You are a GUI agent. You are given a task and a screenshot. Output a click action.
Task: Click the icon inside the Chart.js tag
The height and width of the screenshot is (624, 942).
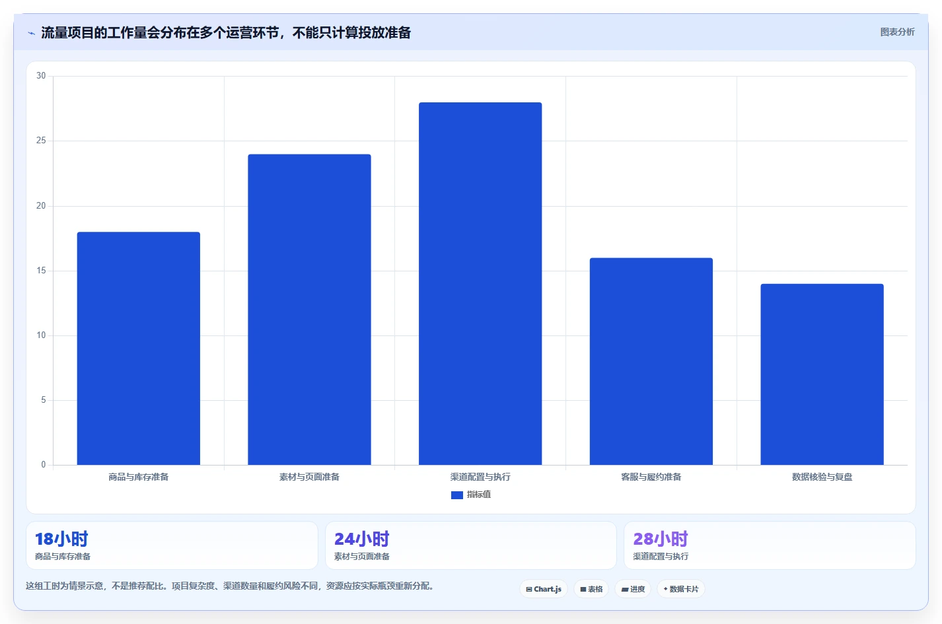(529, 589)
